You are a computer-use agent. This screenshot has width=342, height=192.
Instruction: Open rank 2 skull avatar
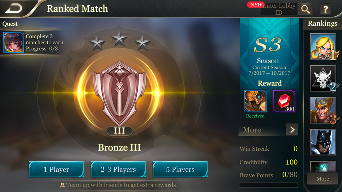click(x=323, y=79)
